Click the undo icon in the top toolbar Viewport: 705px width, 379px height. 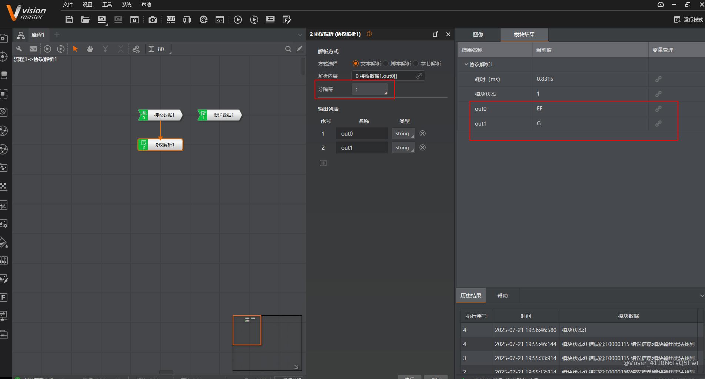pos(102,20)
